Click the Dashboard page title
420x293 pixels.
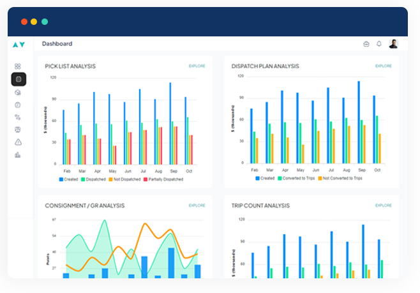(57, 43)
